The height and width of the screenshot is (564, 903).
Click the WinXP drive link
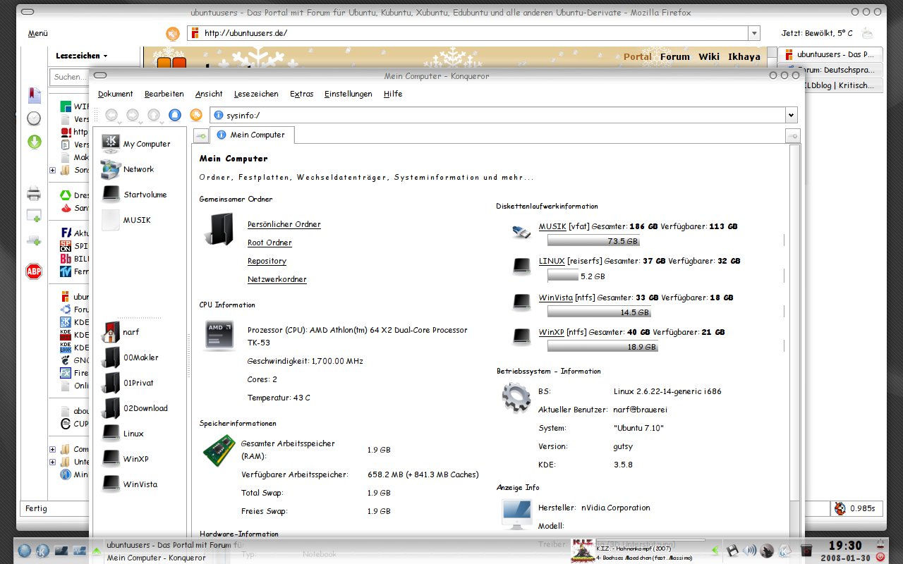click(551, 332)
